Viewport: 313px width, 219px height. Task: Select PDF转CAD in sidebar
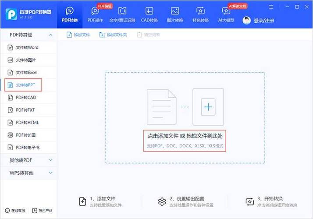point(29,98)
